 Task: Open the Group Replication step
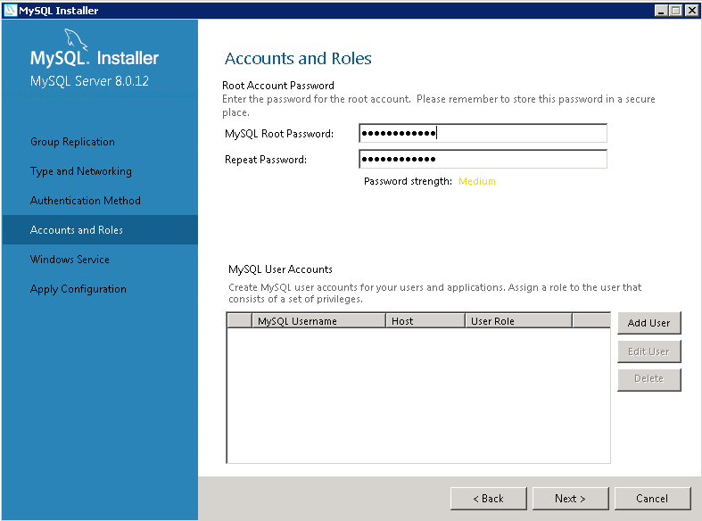point(72,142)
